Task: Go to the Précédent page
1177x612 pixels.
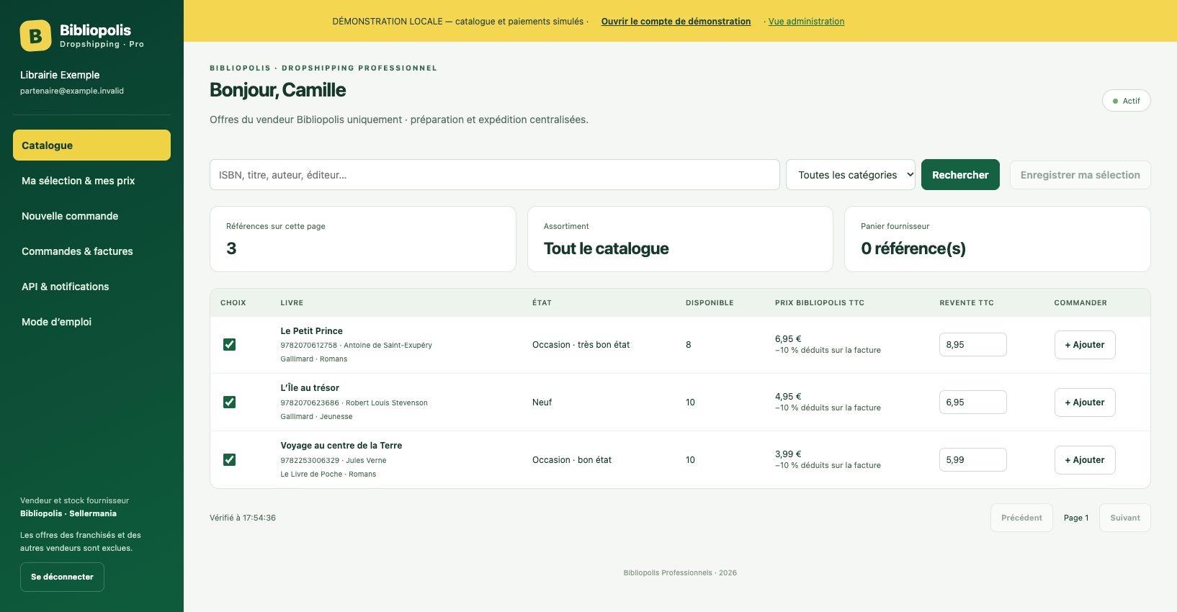Action: click(x=1021, y=518)
